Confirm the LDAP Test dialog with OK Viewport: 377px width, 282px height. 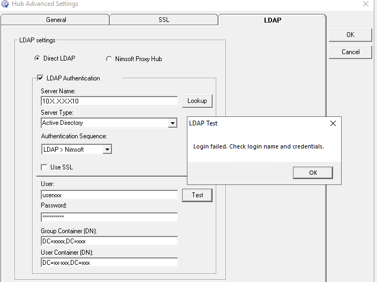click(313, 173)
